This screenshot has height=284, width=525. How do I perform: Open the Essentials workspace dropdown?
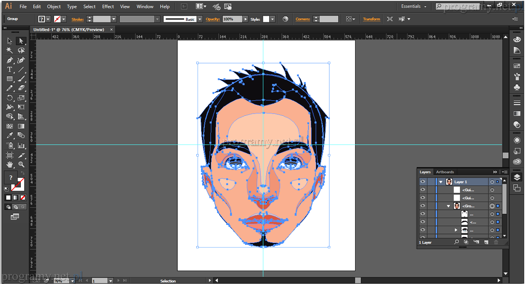(x=414, y=6)
